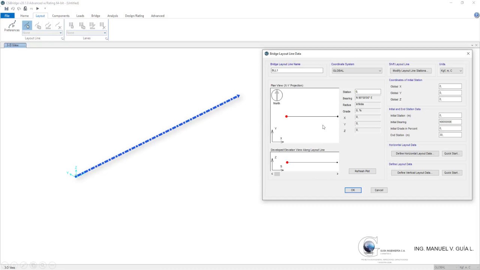The width and height of the screenshot is (480, 270).
Task: Switch to the Bridge ribbon tab
Action: (96, 16)
